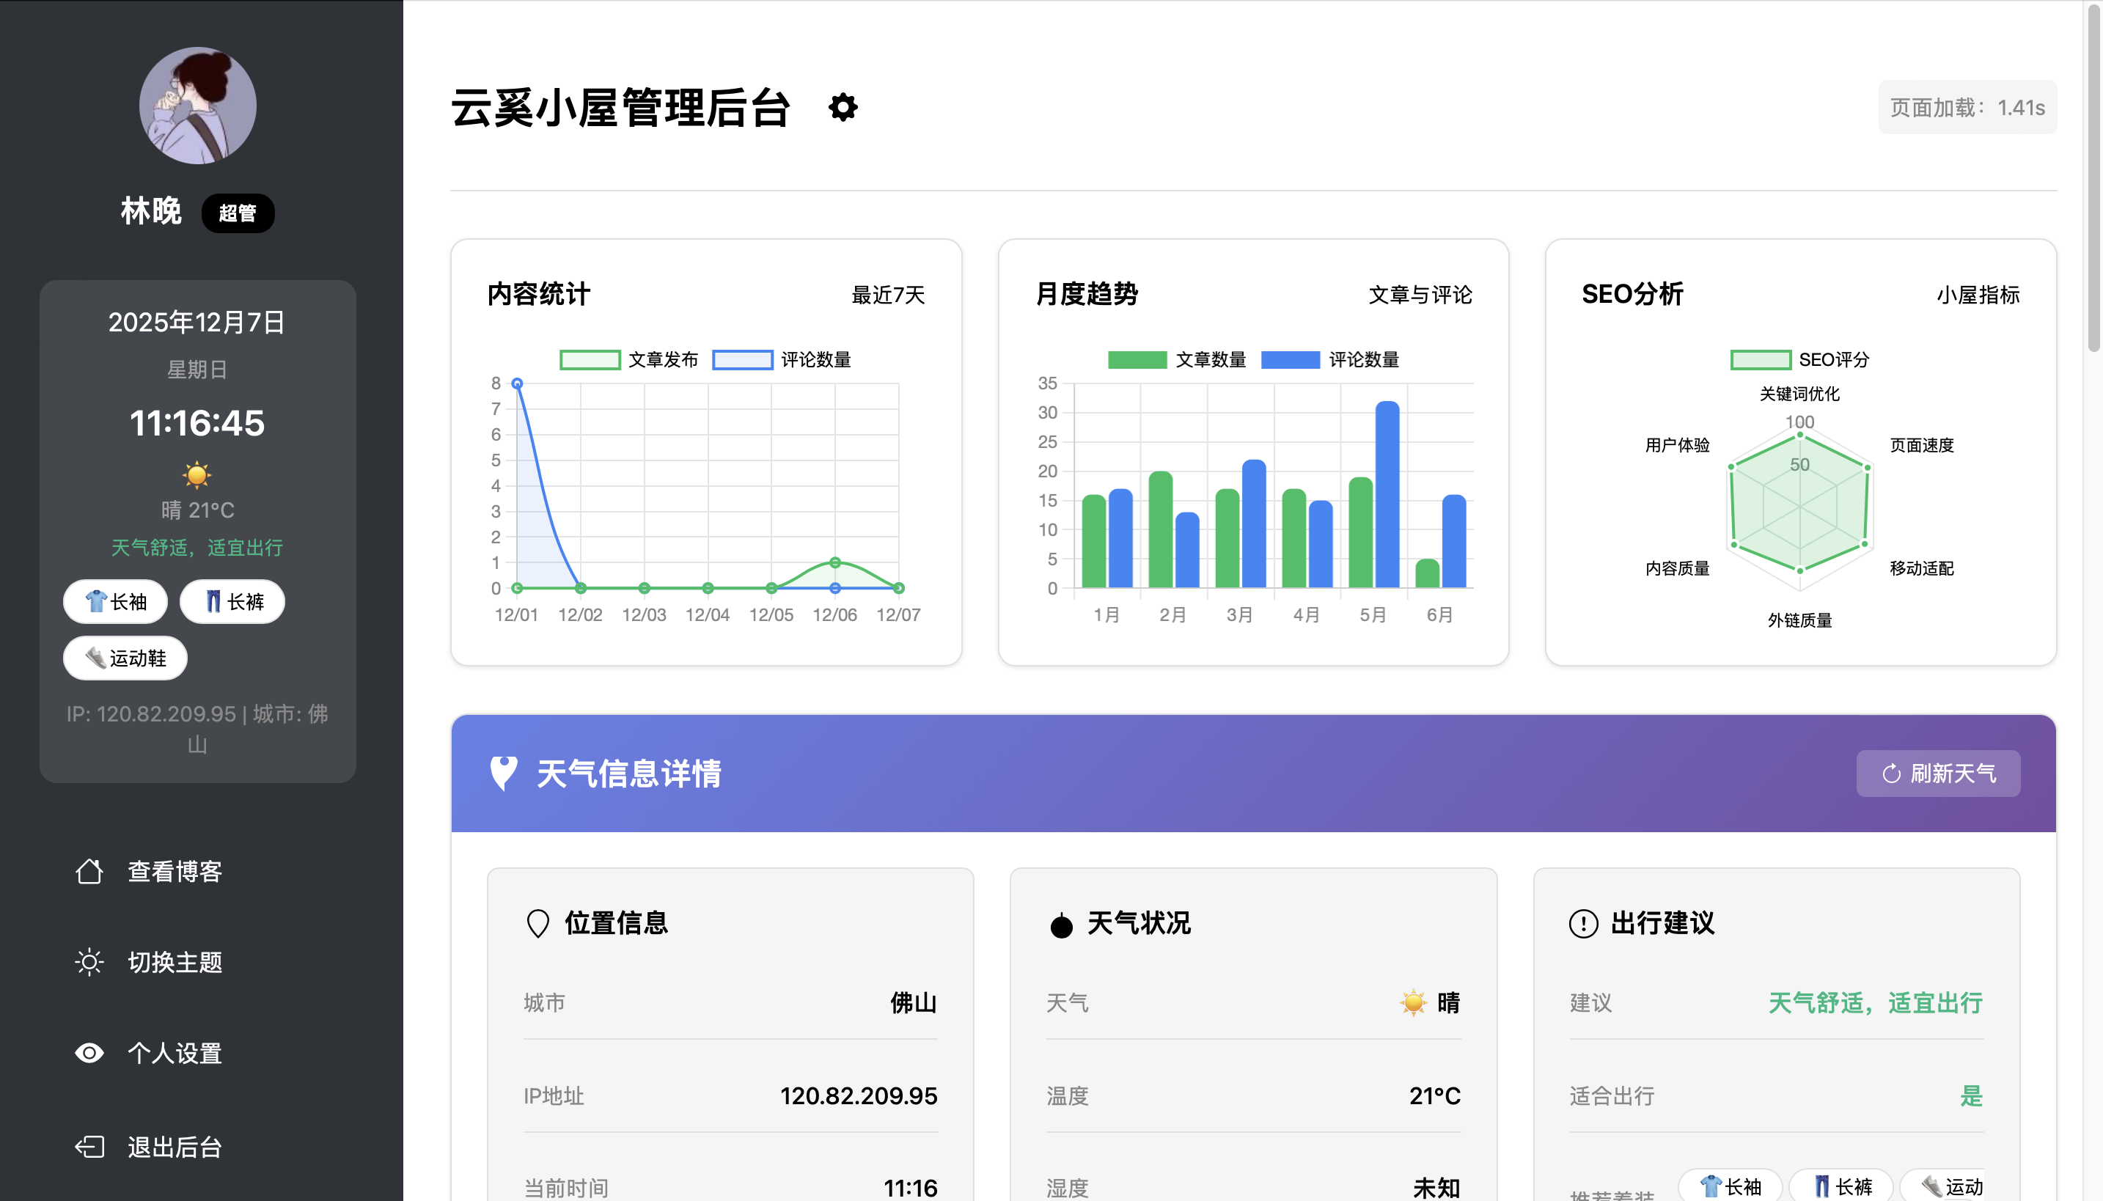Click the eye icon for 个人设置
Screen dimensions: 2103x1201
(89, 1053)
